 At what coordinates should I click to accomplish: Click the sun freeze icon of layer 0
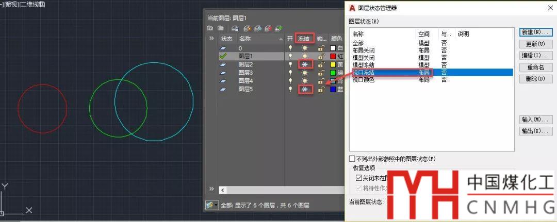coord(305,48)
